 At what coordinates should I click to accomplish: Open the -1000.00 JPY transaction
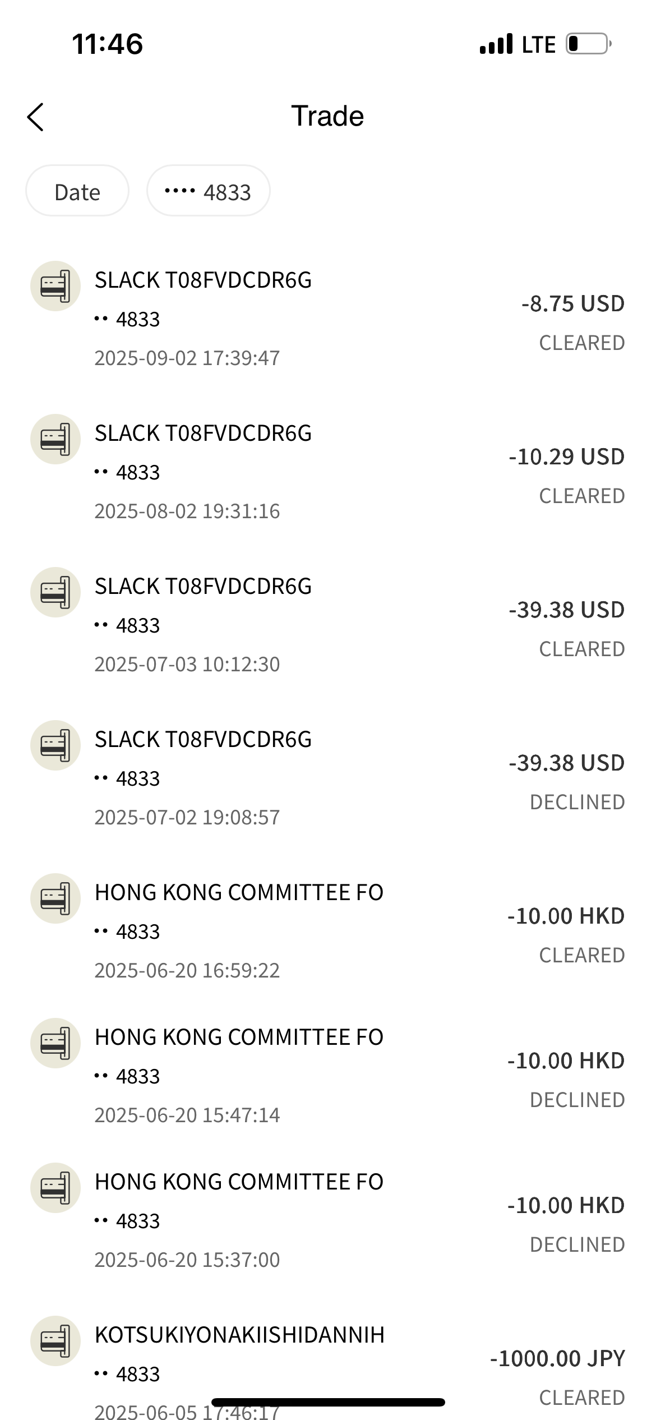tap(557, 1359)
